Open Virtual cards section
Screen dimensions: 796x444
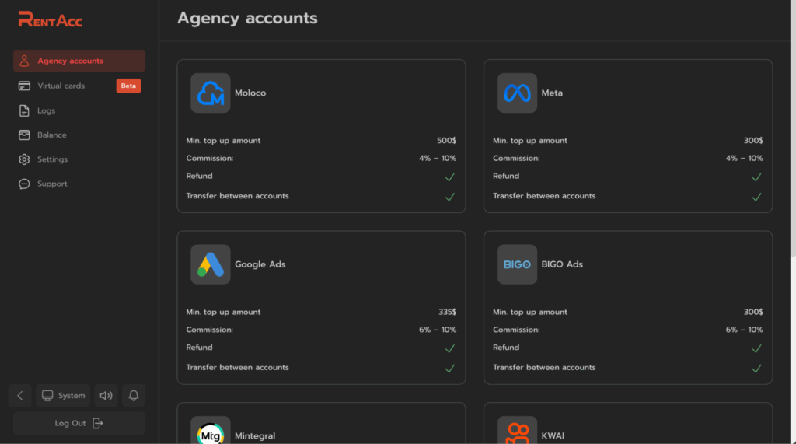[79, 86]
